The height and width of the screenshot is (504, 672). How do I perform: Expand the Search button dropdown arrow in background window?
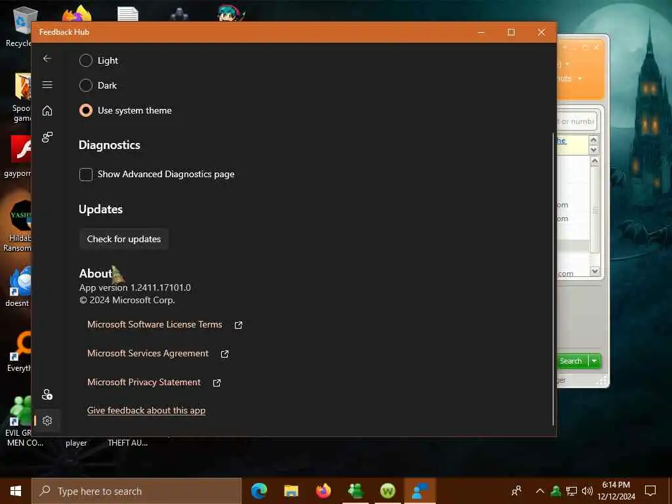595,361
